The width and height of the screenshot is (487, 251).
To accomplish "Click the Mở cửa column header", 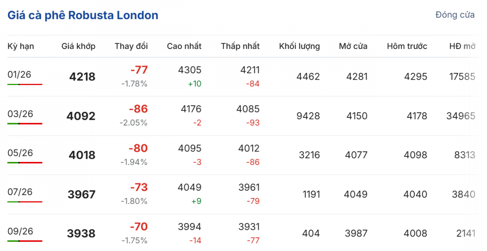I will [x=353, y=46].
